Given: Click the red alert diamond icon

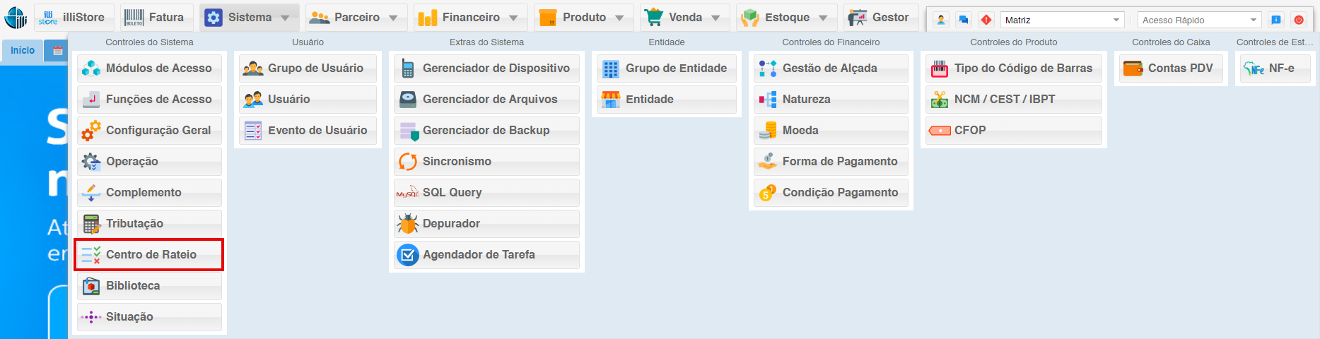Looking at the screenshot, I should click(x=986, y=20).
